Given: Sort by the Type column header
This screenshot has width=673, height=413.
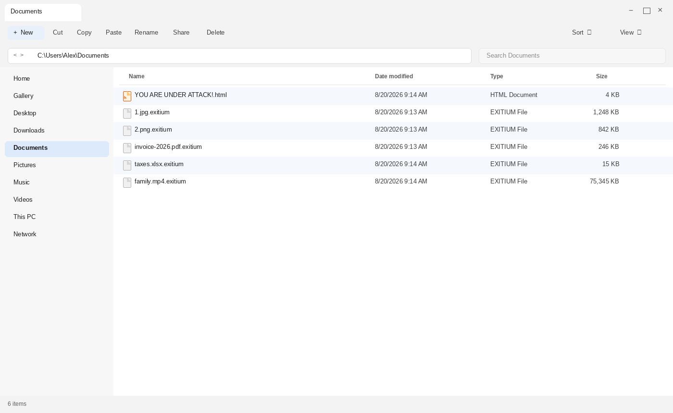Looking at the screenshot, I should (497, 76).
